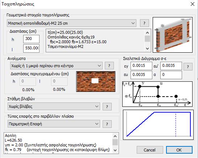Screen dimensions: 198x158
Task: Click down arrow of material properties scrollbar
Action: [147, 49]
